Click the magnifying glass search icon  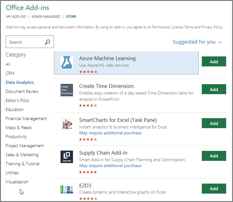pos(47,42)
